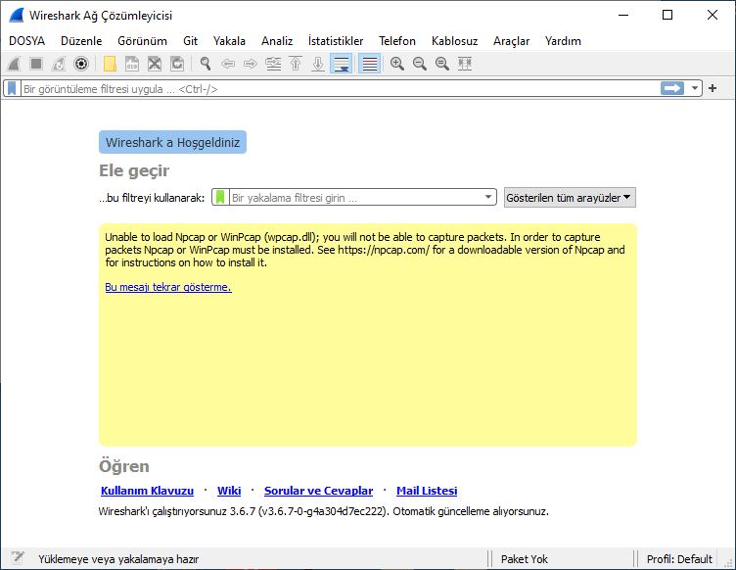The height and width of the screenshot is (570, 736).
Task: Jump to first packet icon
Action: coord(296,64)
